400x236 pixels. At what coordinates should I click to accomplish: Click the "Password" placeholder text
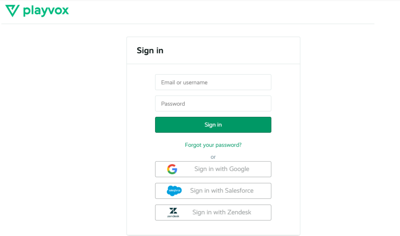pos(173,104)
